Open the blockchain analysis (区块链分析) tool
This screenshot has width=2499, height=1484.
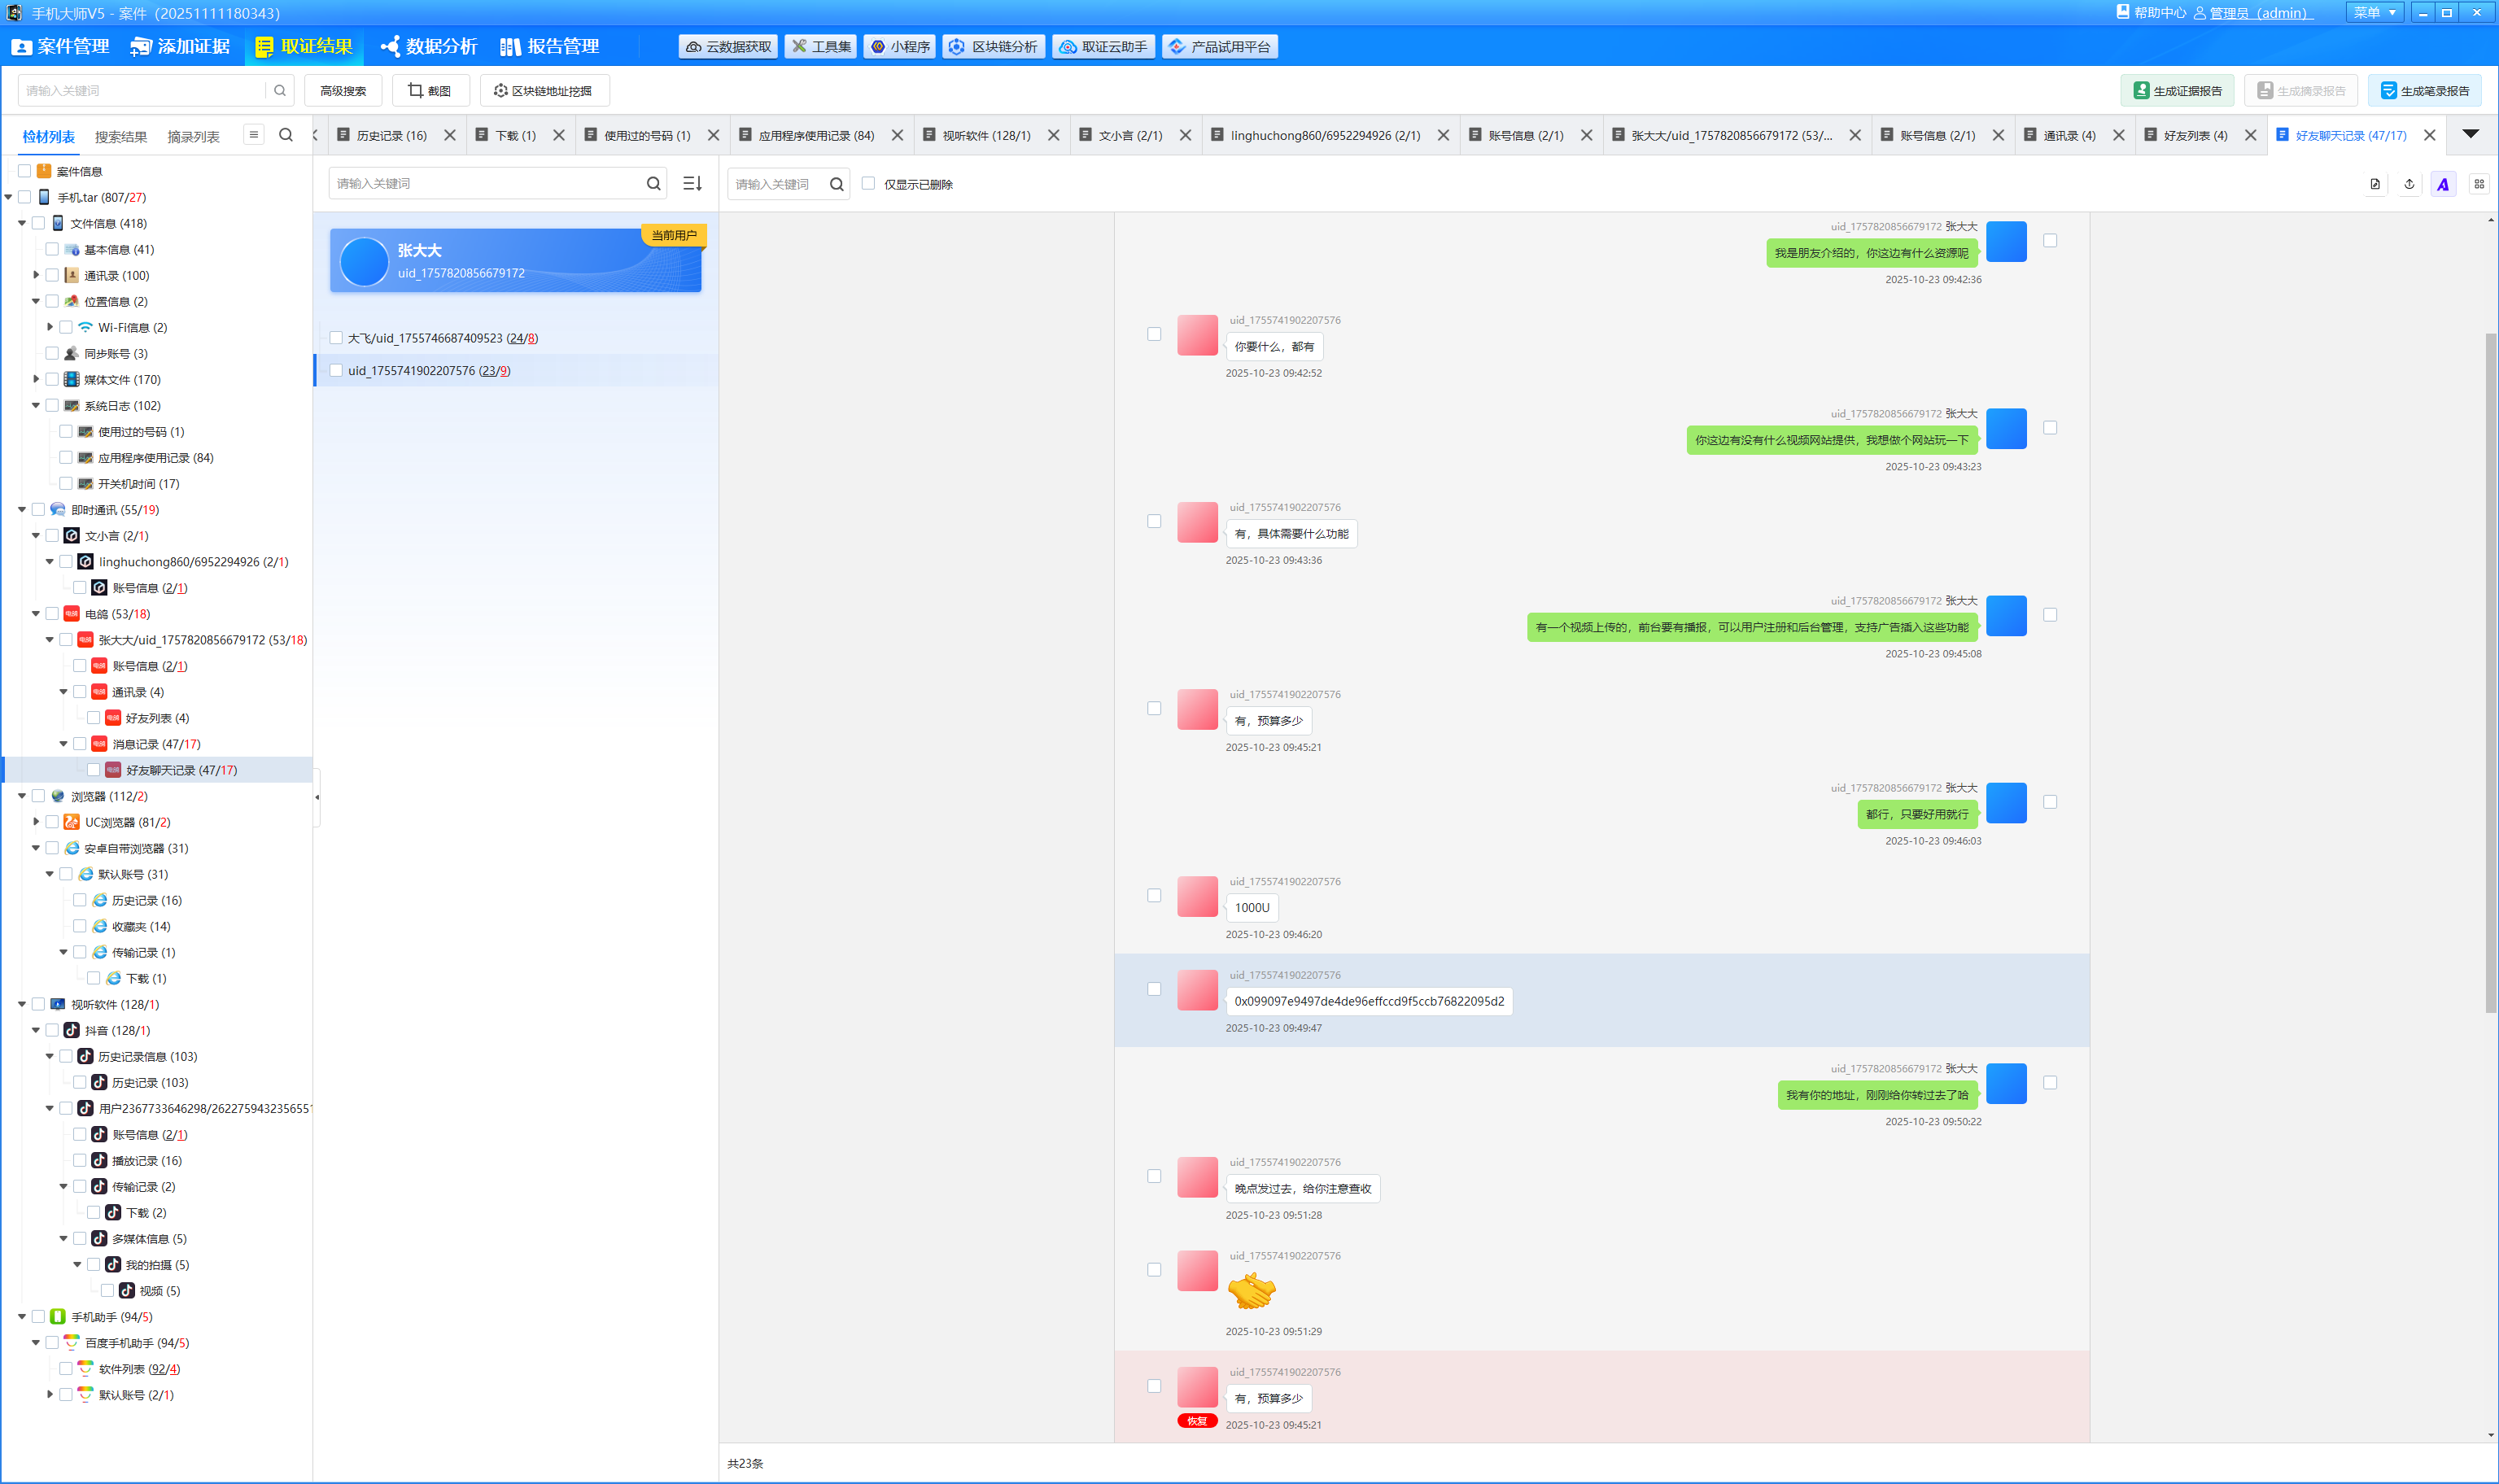[994, 47]
